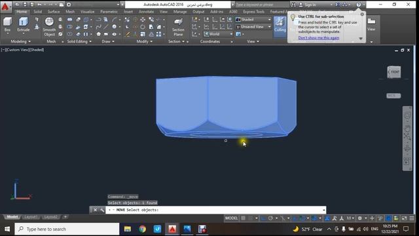Click the Help question mark icon
Screen dimensions: 419x236
tap(359, 5)
